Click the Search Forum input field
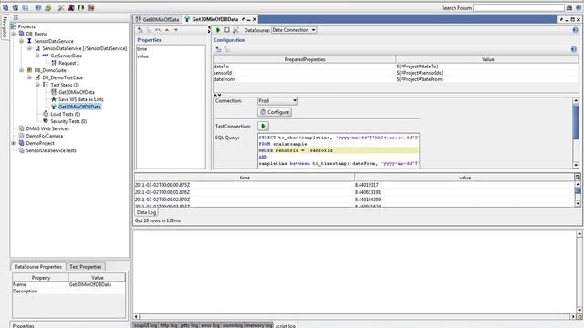The width and height of the screenshot is (584, 328). tap(518, 8)
